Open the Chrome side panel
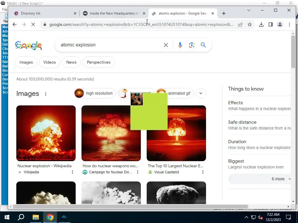This screenshot has width=298, height=223. [271, 24]
